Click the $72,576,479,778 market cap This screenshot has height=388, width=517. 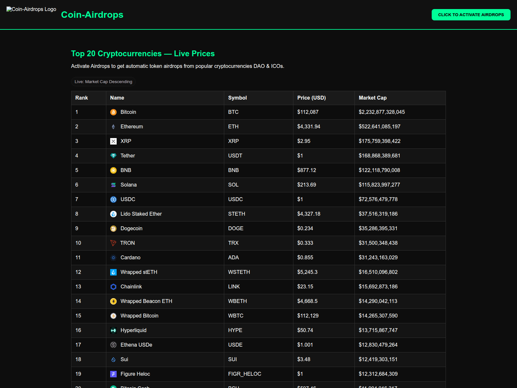pos(378,199)
